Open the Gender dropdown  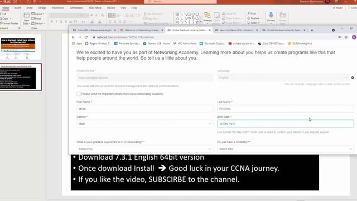tap(145, 124)
